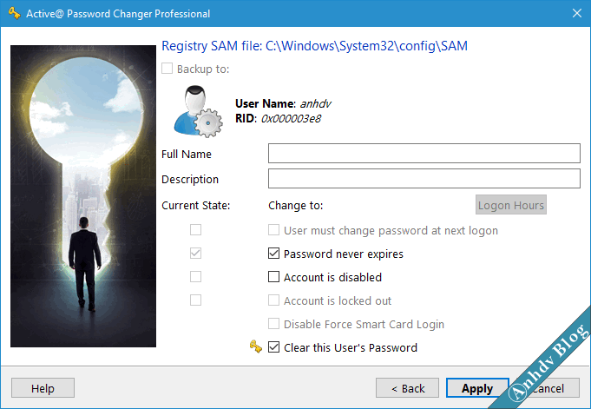Click the Change to label
Viewport: 591px width, 409px height.
[295, 205]
